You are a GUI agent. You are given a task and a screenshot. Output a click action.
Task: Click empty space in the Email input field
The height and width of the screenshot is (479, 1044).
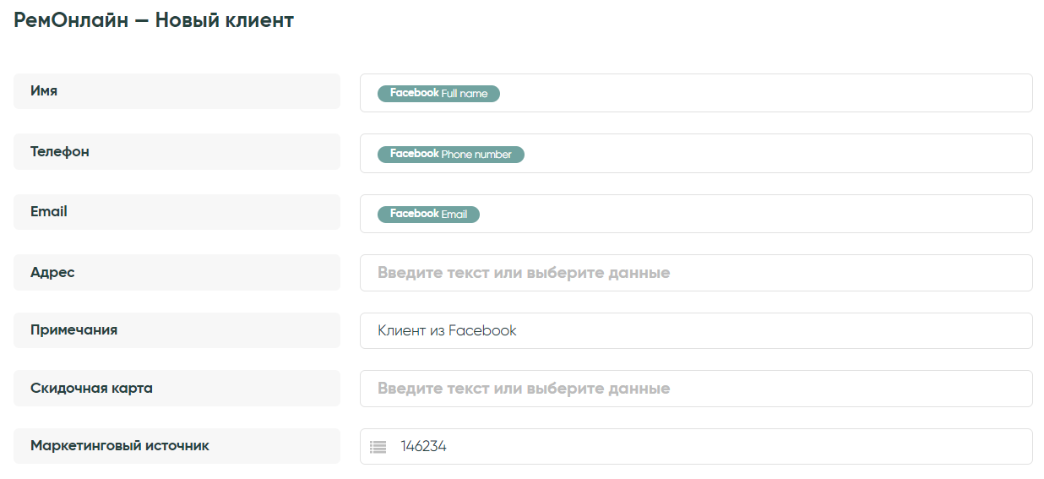pos(760,214)
